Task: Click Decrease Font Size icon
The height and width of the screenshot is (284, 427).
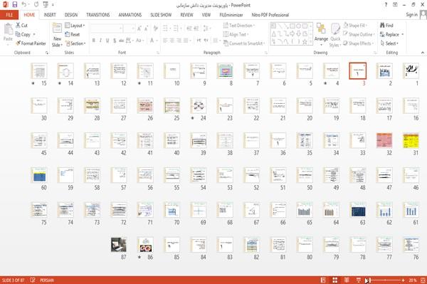Action: pos(146,28)
